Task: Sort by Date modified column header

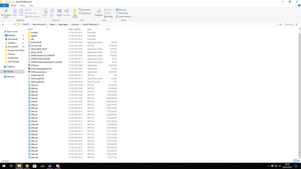Action: coord(75,29)
